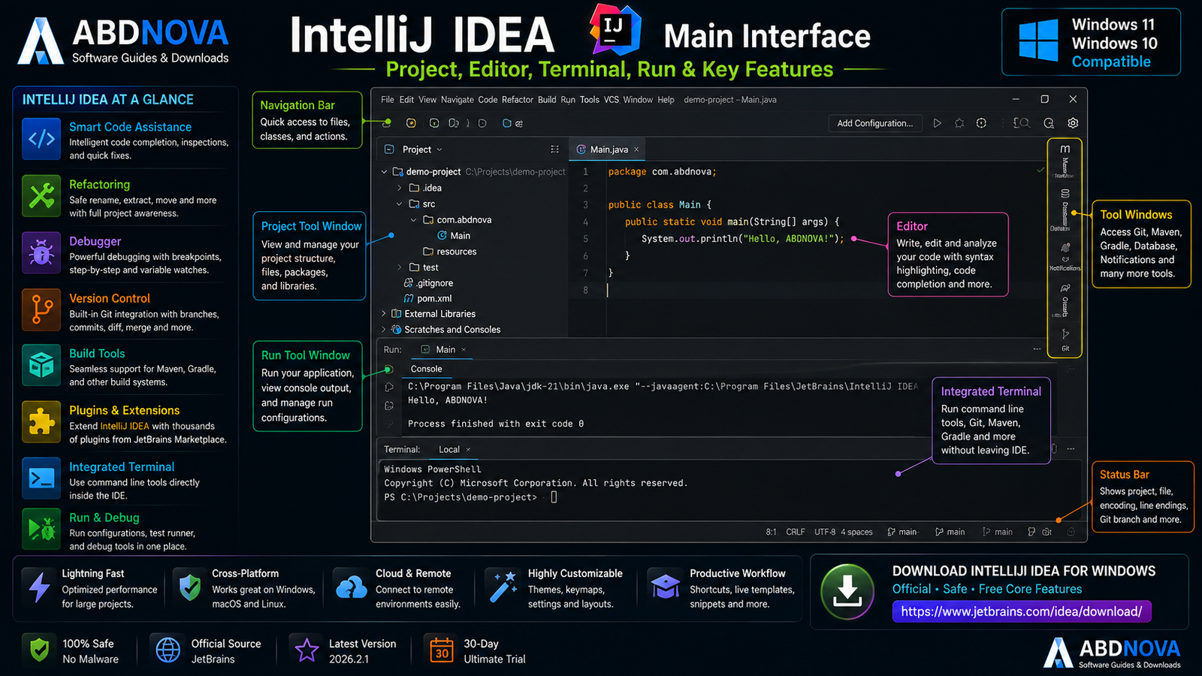Click the 'Hello, ABDNOVA!' console output line
1202x676 pixels.
[x=448, y=400]
